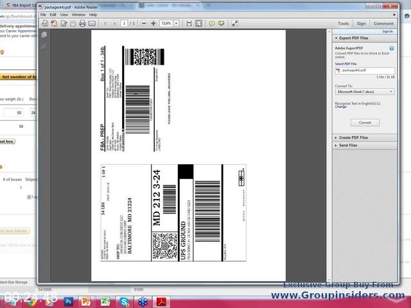
Task: Click the Convert button
Action: click(365, 123)
